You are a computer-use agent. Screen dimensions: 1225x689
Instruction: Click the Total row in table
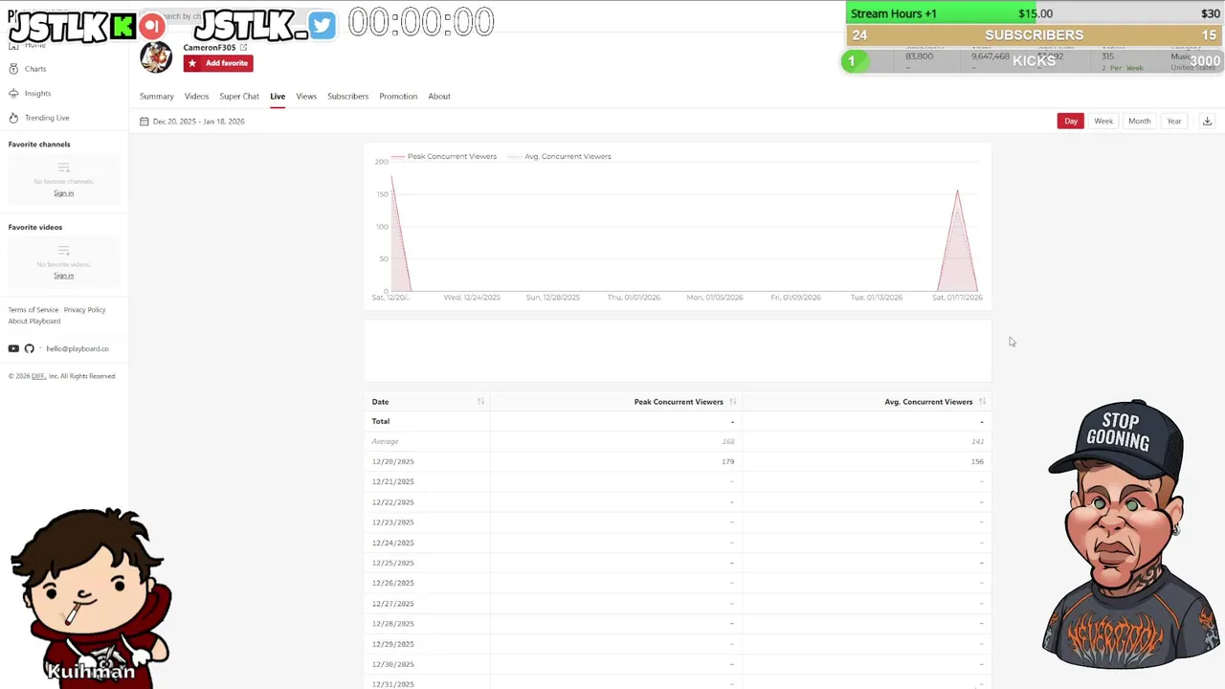(x=678, y=421)
